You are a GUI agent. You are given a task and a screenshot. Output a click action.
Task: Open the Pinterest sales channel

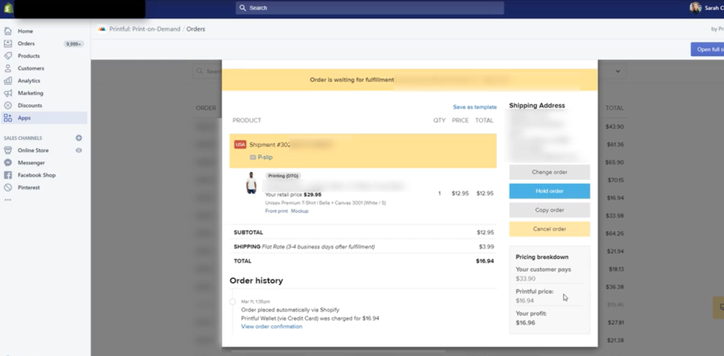28,188
